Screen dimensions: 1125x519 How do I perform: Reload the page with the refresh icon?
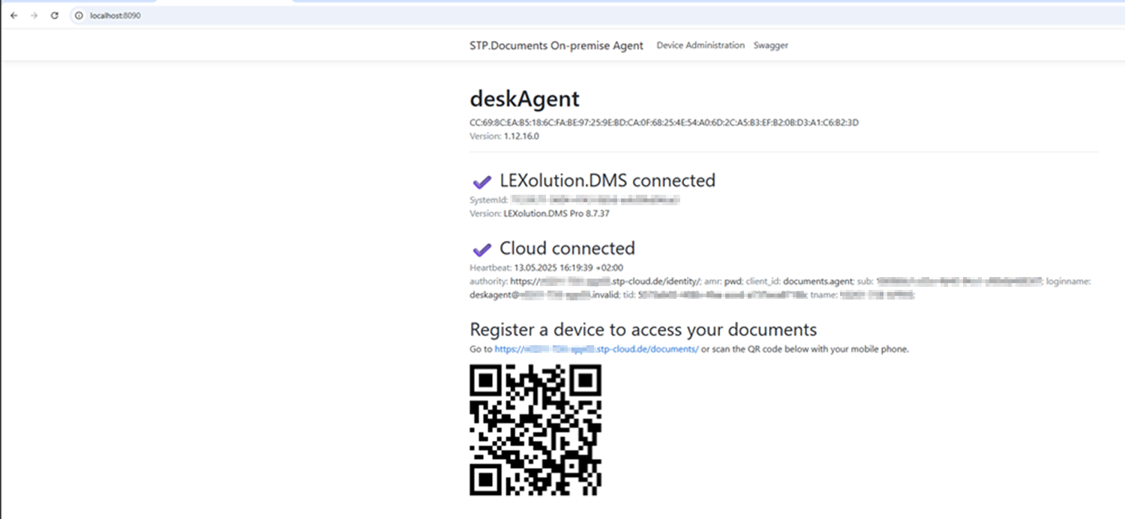[55, 16]
